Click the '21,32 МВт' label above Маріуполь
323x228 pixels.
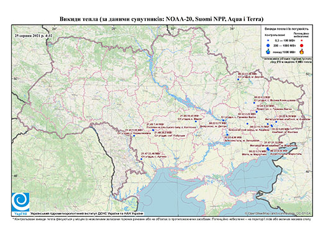274,142
